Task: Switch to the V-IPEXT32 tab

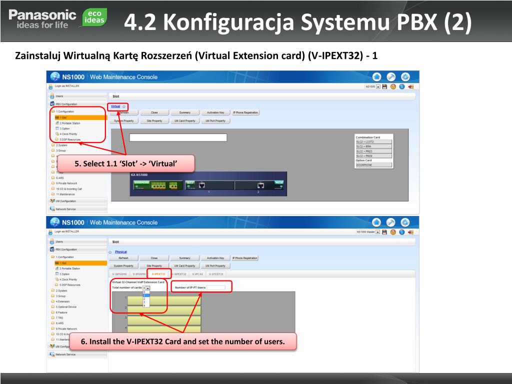Action: click(158, 274)
